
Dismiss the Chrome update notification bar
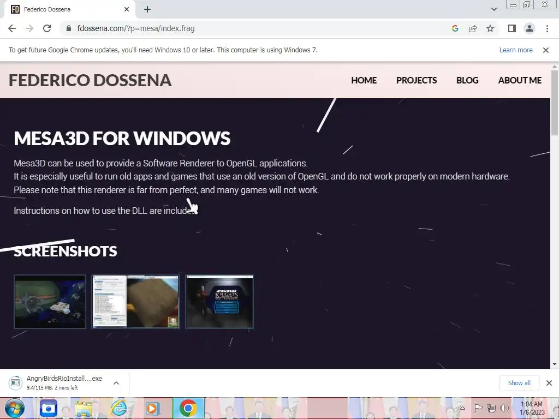click(545, 50)
